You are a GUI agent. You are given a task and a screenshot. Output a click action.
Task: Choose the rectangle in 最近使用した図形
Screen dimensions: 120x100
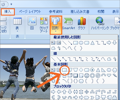tap(76, 43)
